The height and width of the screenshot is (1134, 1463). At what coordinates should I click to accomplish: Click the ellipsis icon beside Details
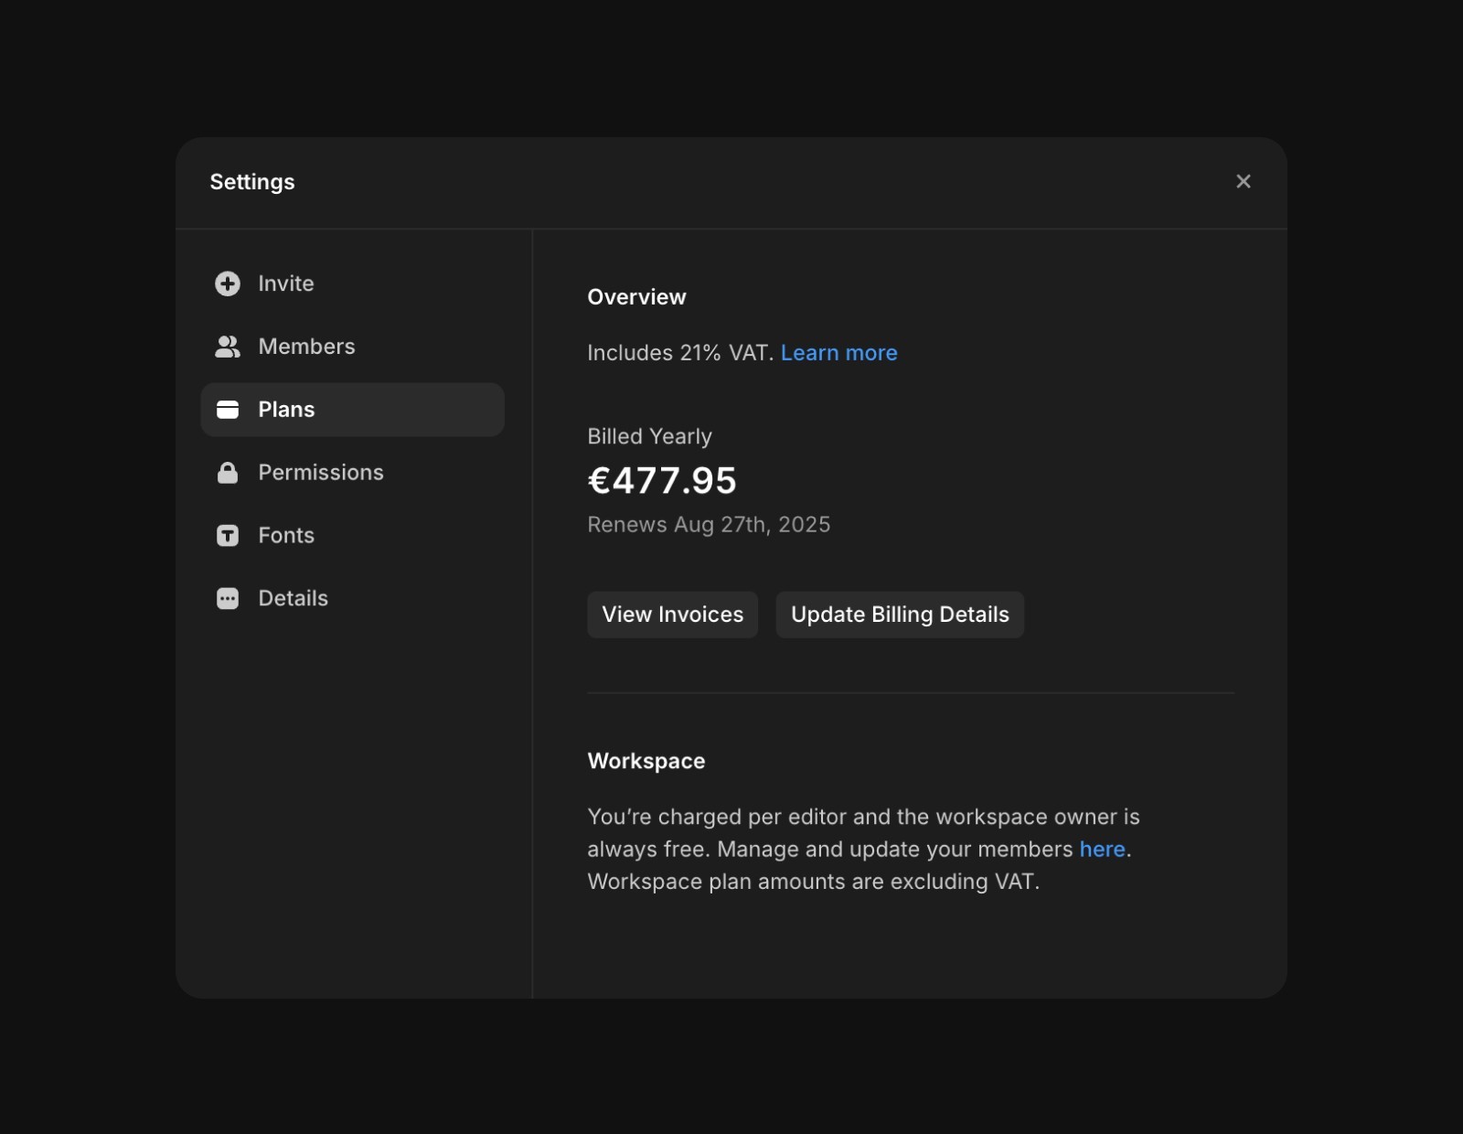(x=228, y=599)
